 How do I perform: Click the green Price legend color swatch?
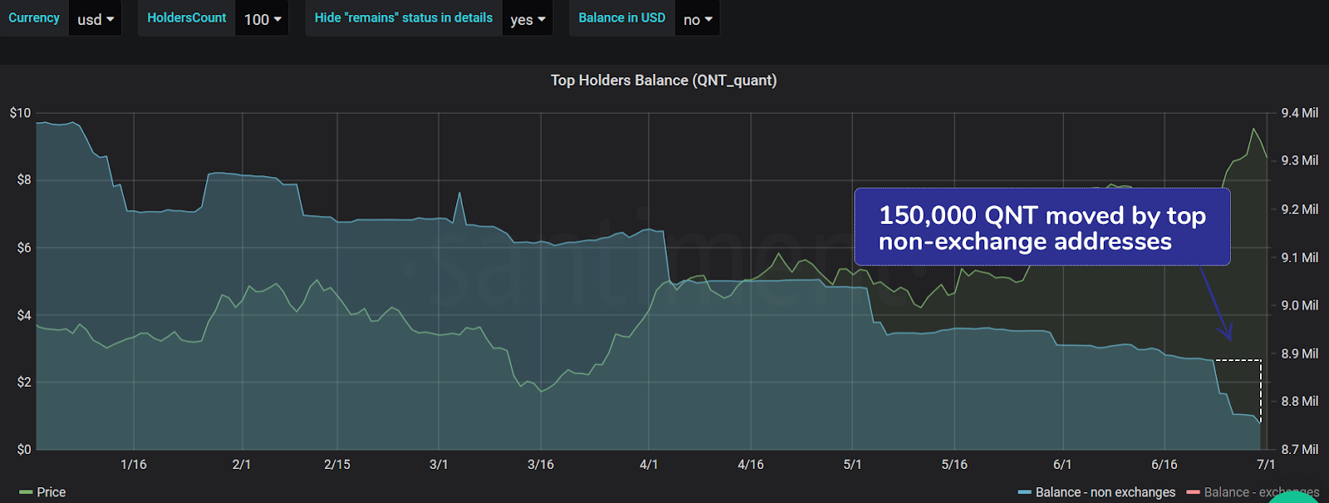26,492
